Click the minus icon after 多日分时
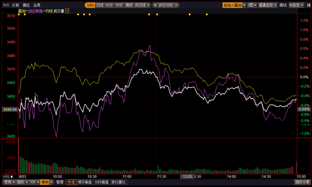Screen dimensions: 312x187 coord(176,5)
